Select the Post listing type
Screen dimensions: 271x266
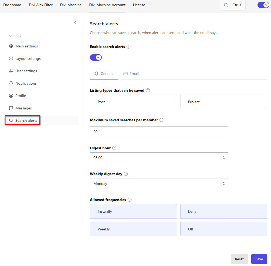(x=133, y=102)
